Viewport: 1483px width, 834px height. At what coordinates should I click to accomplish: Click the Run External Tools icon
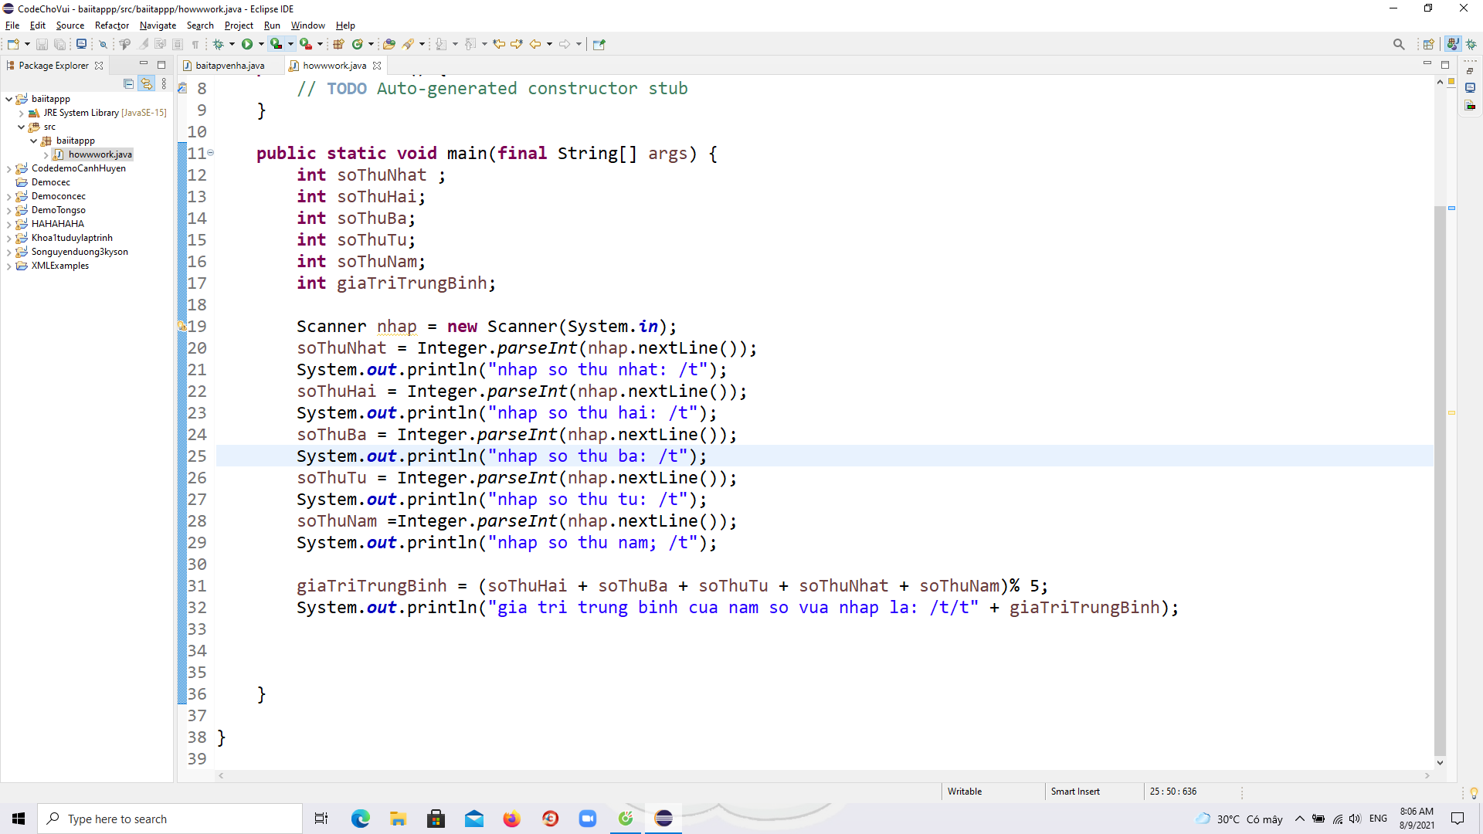click(306, 44)
